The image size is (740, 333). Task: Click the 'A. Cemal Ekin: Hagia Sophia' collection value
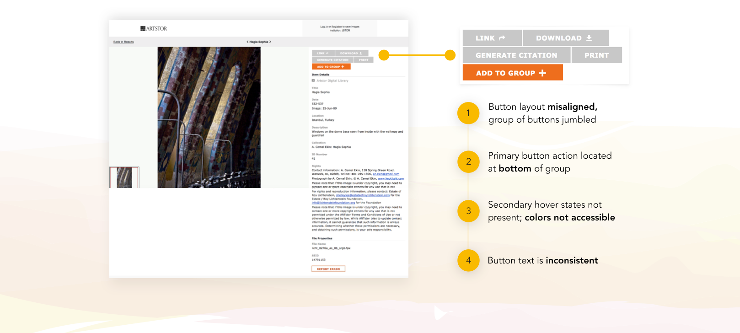pyautogui.click(x=331, y=147)
